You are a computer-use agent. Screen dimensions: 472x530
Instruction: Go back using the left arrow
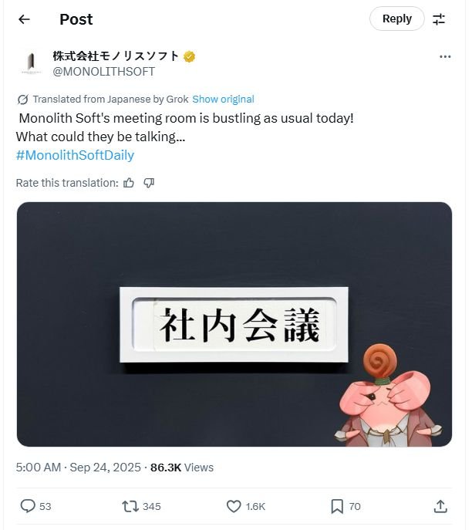(24, 19)
